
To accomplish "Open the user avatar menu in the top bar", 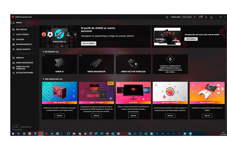I will click(x=212, y=17).
